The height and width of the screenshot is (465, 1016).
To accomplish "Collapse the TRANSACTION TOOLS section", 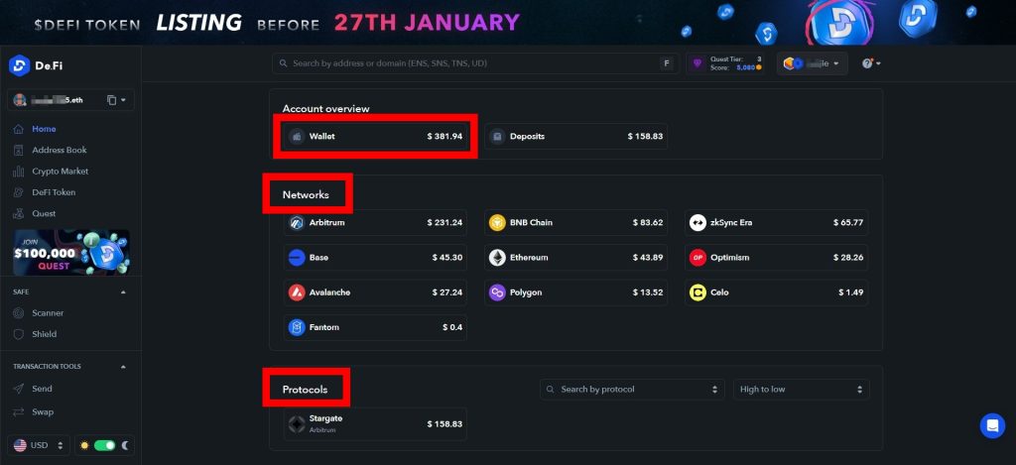I will (123, 367).
